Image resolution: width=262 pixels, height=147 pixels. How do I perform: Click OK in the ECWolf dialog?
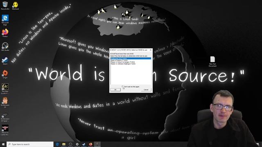click(115, 90)
